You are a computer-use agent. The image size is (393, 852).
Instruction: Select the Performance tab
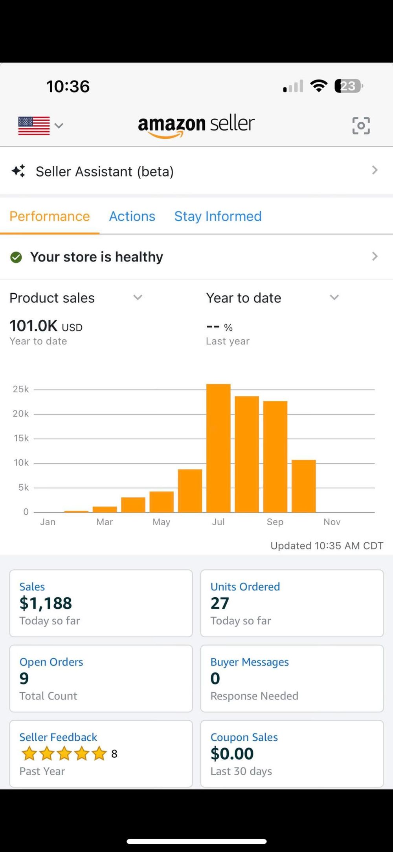click(50, 216)
